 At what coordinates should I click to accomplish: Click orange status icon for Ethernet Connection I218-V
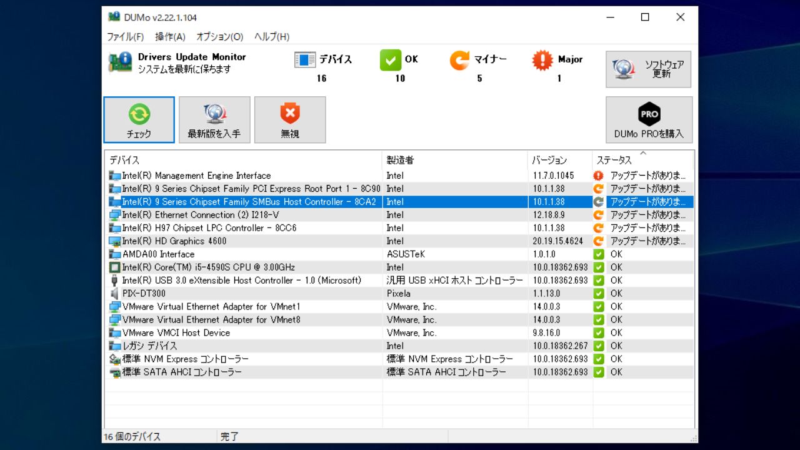click(599, 215)
